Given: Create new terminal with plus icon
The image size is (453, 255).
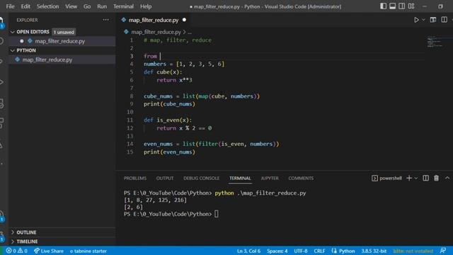Looking at the screenshot, I should coord(409,178).
